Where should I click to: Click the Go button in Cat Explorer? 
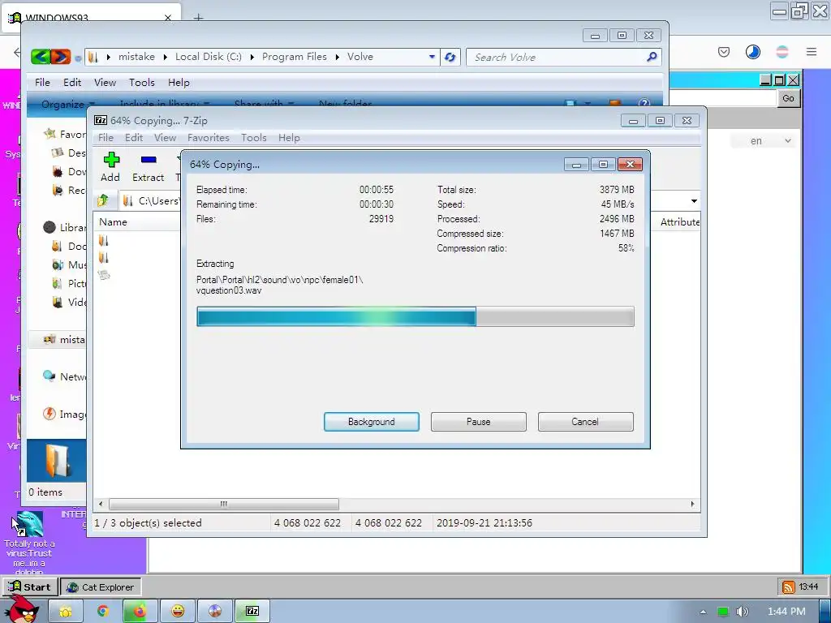click(x=788, y=98)
